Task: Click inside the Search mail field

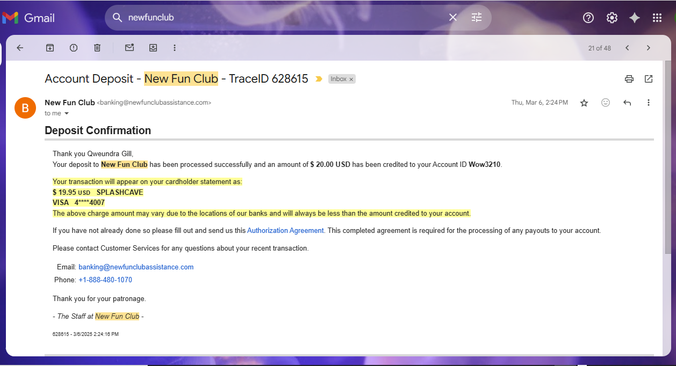Action: click(x=285, y=18)
